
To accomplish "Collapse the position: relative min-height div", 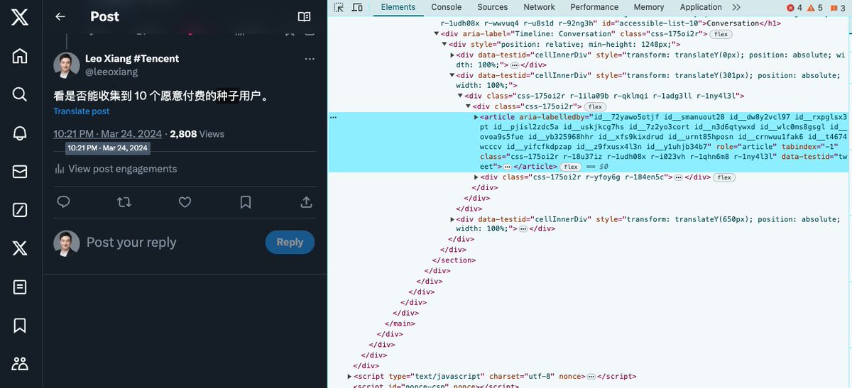I will [x=444, y=45].
